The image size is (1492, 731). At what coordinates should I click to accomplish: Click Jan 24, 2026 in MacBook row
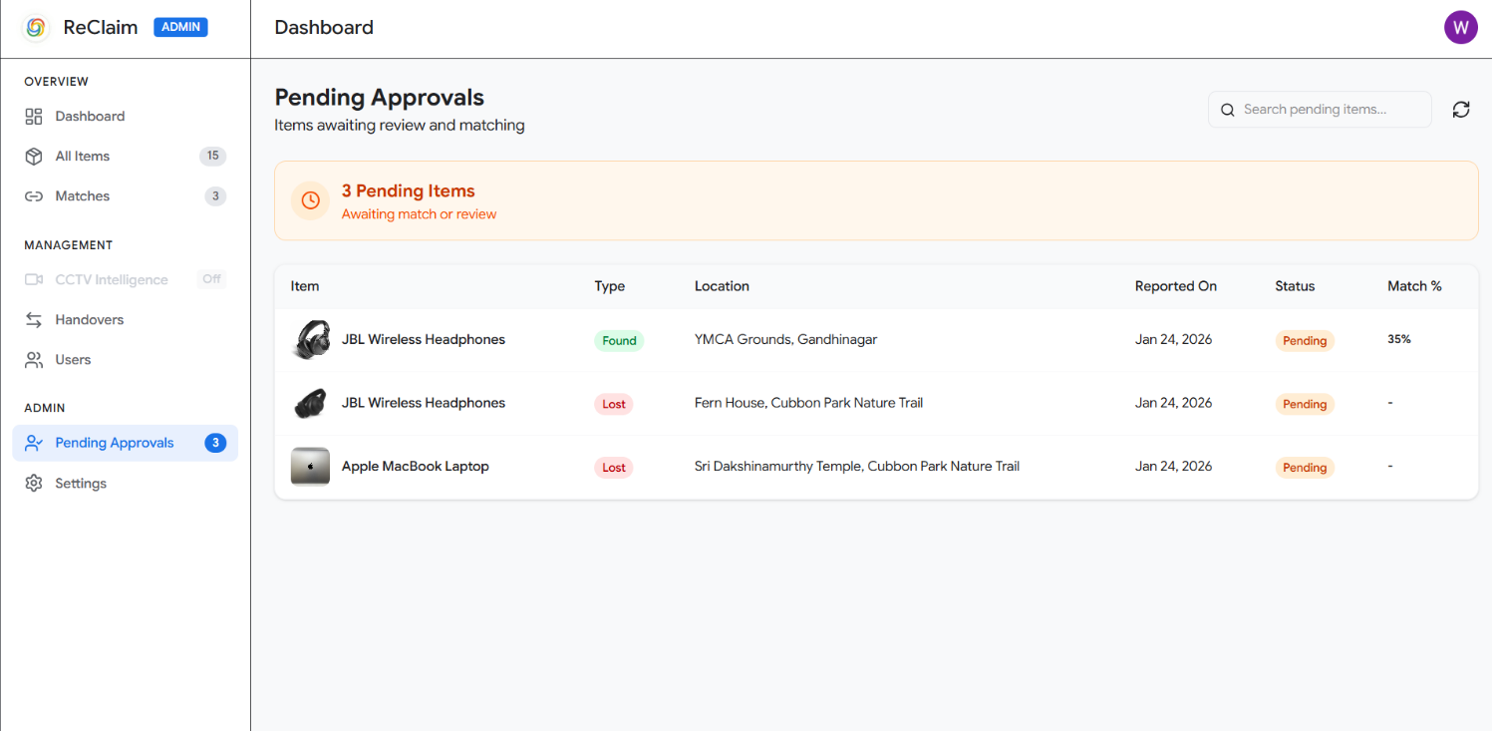(1174, 467)
